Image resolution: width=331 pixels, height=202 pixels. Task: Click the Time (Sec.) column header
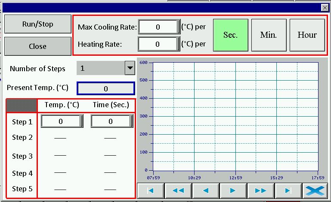(x=111, y=105)
